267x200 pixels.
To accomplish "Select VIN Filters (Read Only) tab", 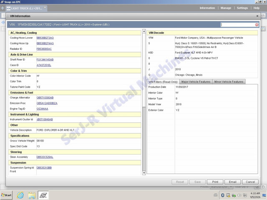I will pyautogui.click(x=163, y=82).
